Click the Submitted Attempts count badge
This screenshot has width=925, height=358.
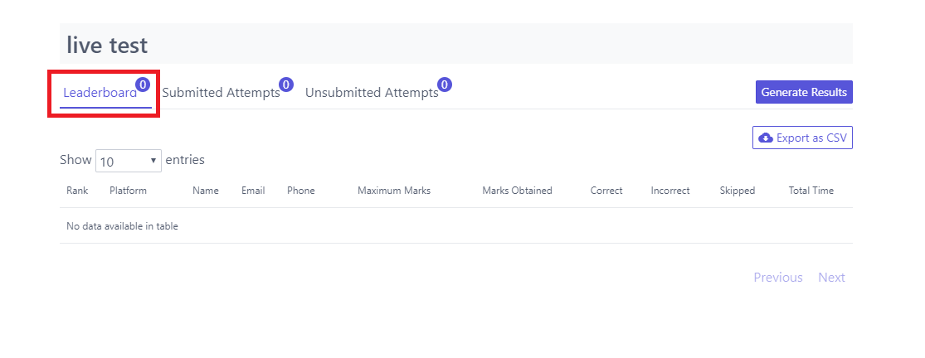pos(286,85)
